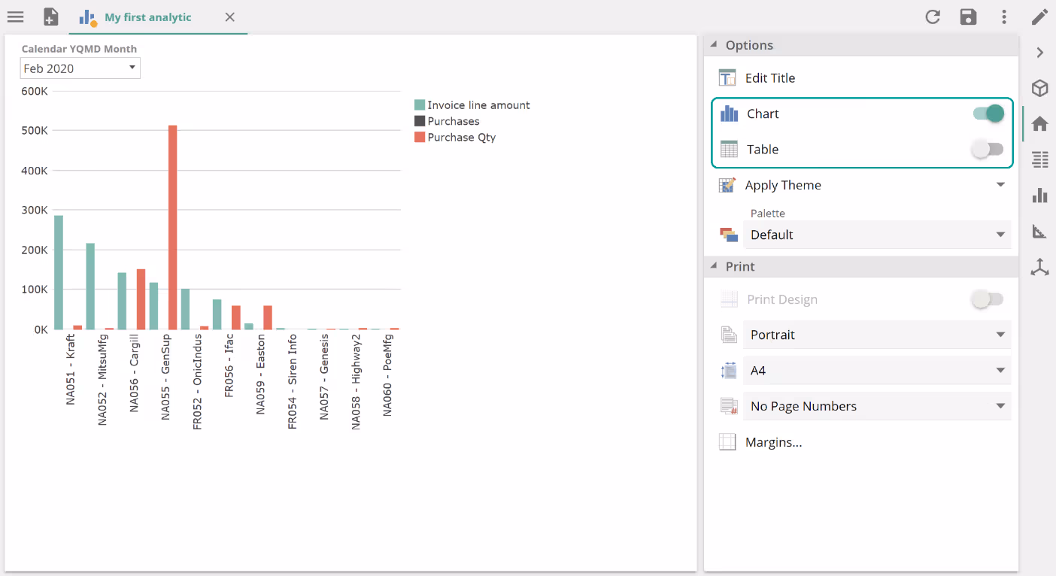Create a new document with plus icon
1056x576 pixels.
(50, 17)
